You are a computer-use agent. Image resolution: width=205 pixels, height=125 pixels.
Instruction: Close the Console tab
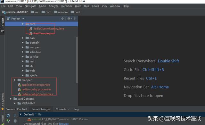pyautogui.click(x=69, y=109)
